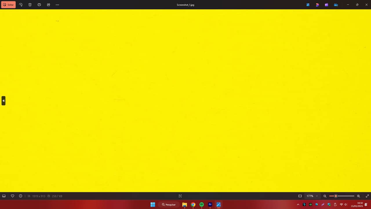Screen dimensions: 371x209
Task: Click the Pesquisar search box on the taskbar
Action: pyautogui.click(x=169, y=204)
